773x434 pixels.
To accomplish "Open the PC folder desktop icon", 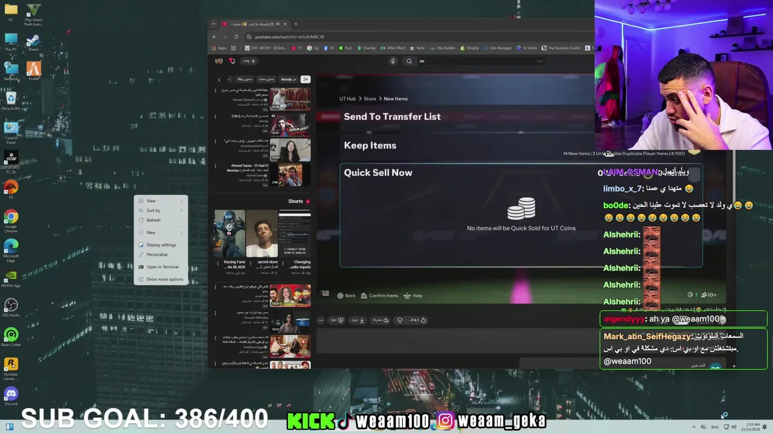I will pos(11,12).
